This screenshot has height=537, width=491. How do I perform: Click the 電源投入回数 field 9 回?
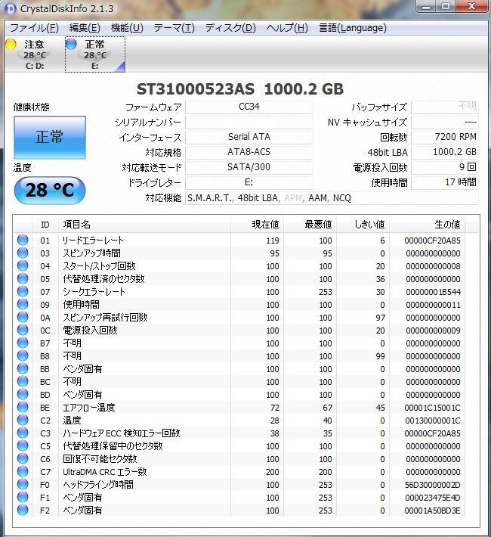click(444, 167)
